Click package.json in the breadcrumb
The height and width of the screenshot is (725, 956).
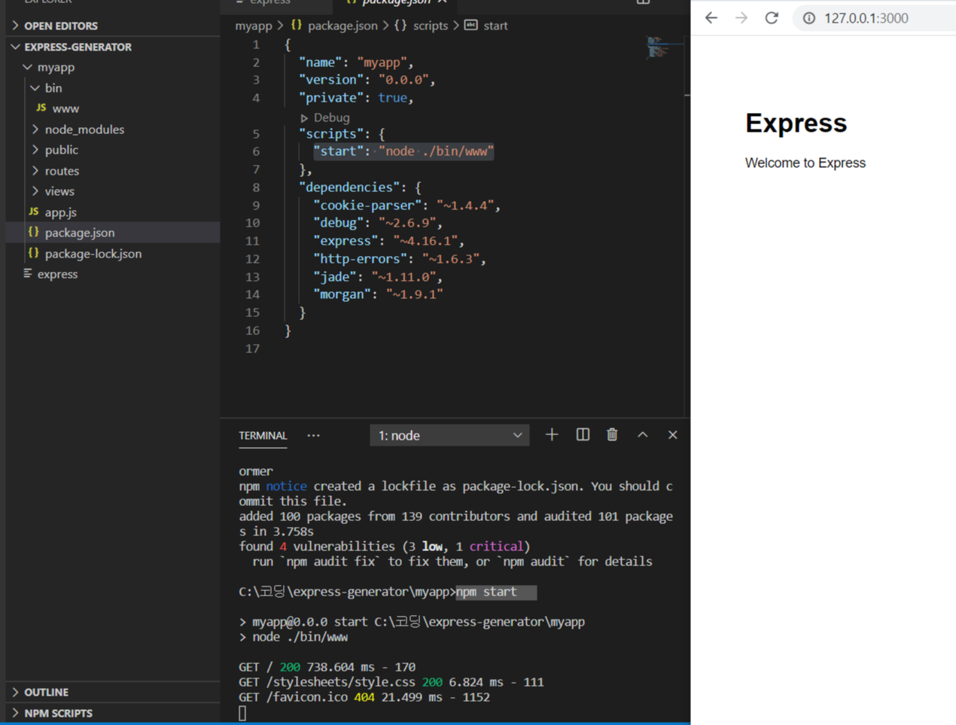coord(343,26)
